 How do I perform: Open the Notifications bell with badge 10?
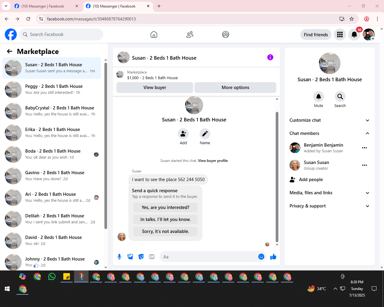(x=354, y=34)
